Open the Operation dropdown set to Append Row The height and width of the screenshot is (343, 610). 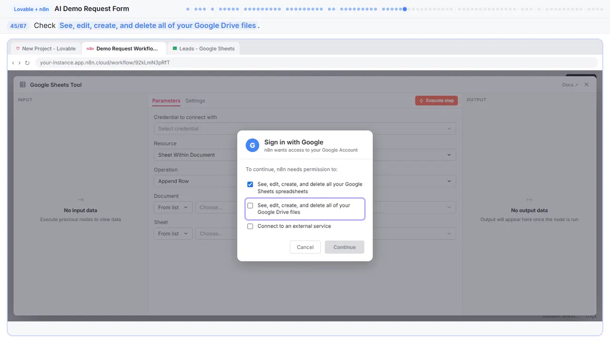point(305,181)
